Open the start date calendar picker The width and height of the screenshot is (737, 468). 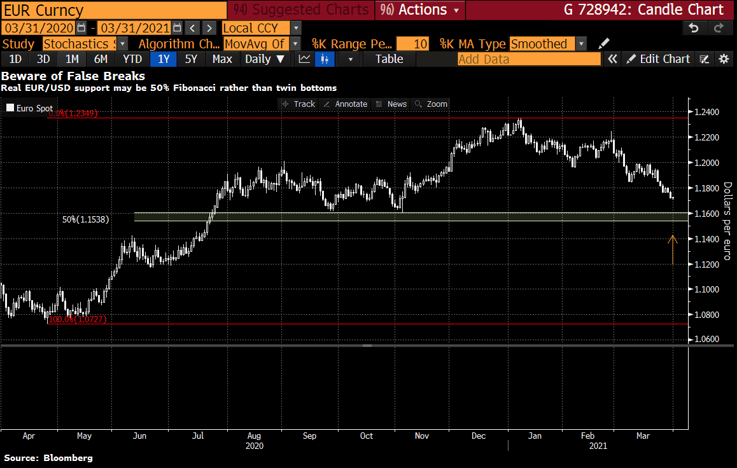(x=81, y=28)
